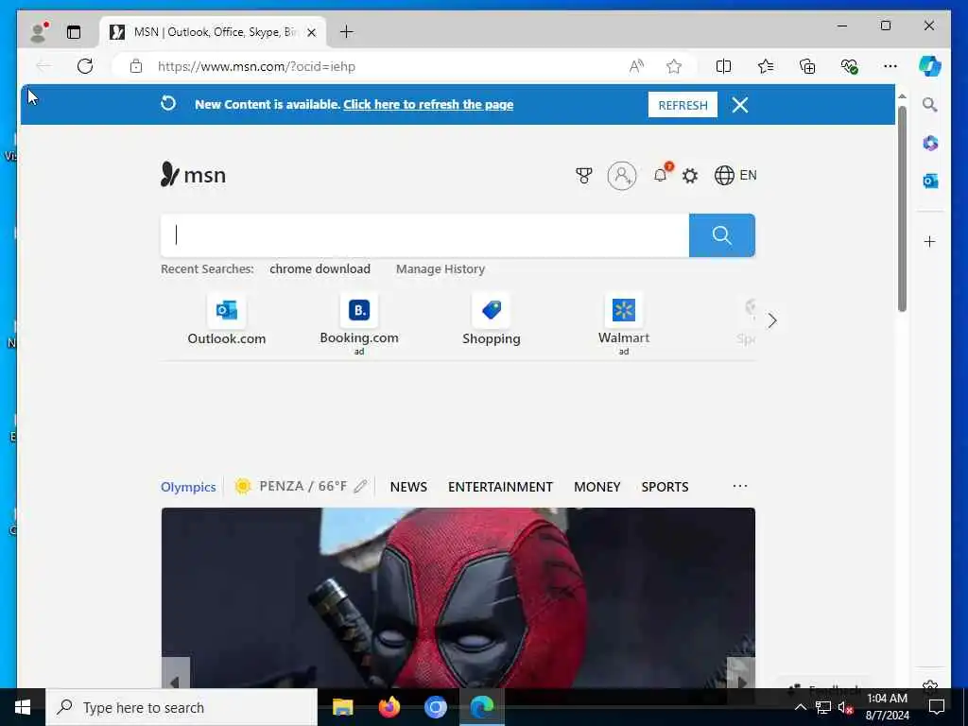Open the Olympics tab
Image resolution: width=968 pixels, height=726 pixels.
[x=188, y=487]
